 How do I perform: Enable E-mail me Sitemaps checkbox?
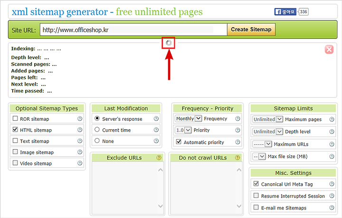256,207
